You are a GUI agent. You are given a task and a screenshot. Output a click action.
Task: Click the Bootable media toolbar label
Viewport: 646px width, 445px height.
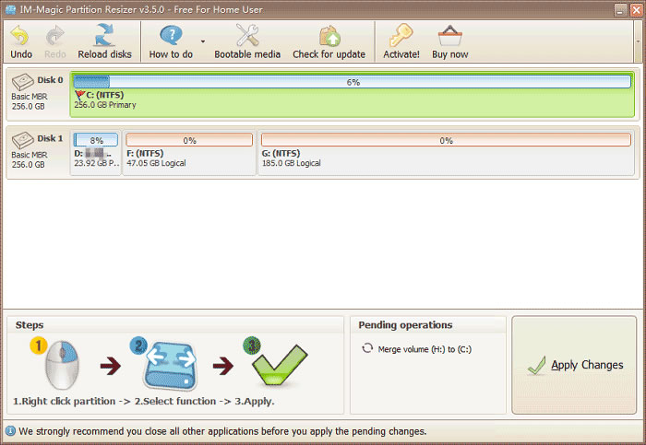point(247,54)
